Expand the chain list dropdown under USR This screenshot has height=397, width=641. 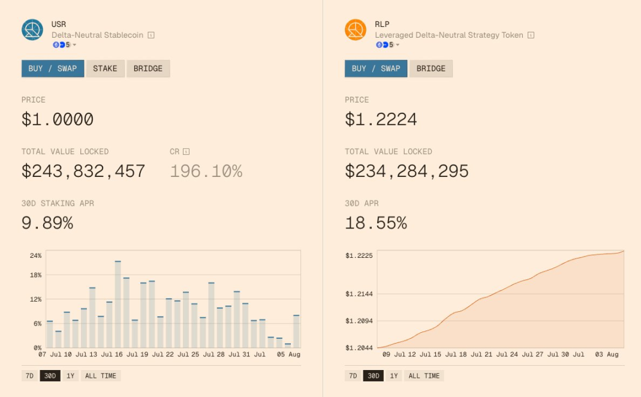point(74,44)
